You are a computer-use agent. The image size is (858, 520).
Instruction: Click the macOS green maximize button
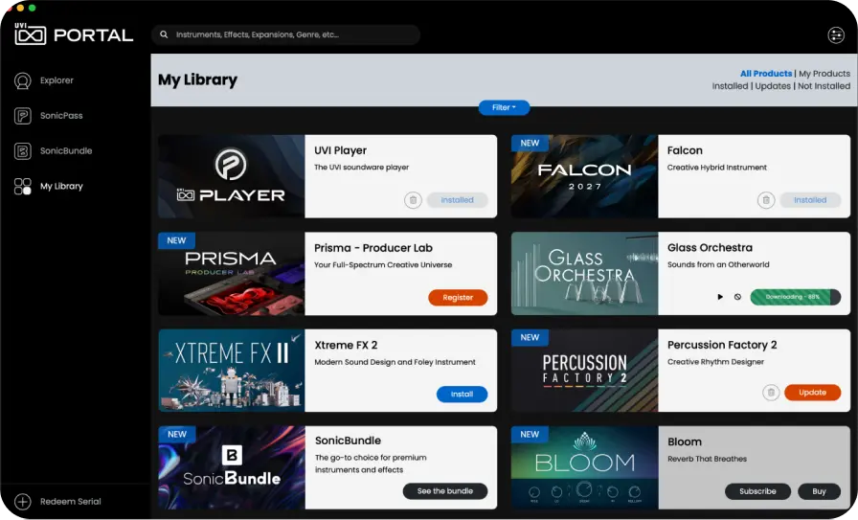pyautogui.click(x=32, y=8)
